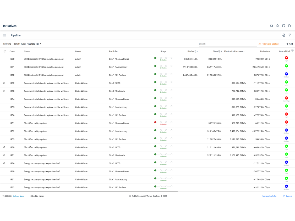Screen dimensions: 295x221
Task: Click the Filters are applied warning
Action: 269,44
